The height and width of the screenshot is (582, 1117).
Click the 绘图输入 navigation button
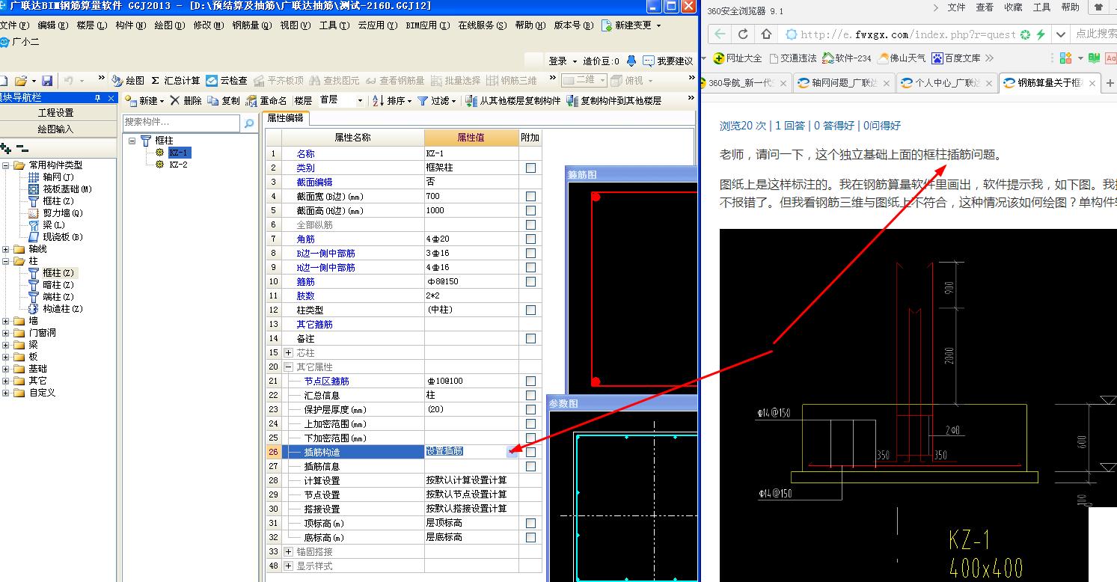click(56, 129)
